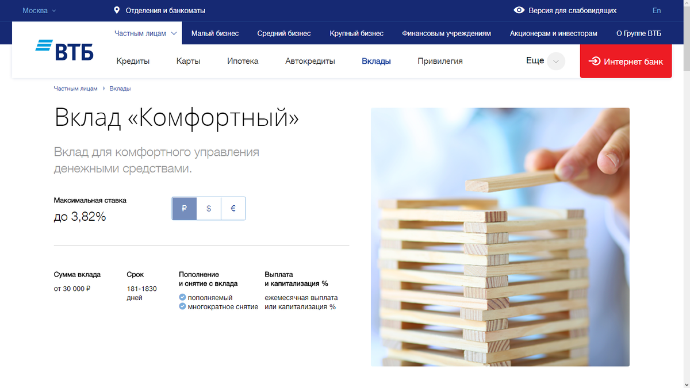Open the Привилегия menu item
The width and height of the screenshot is (690, 388).
click(x=440, y=61)
